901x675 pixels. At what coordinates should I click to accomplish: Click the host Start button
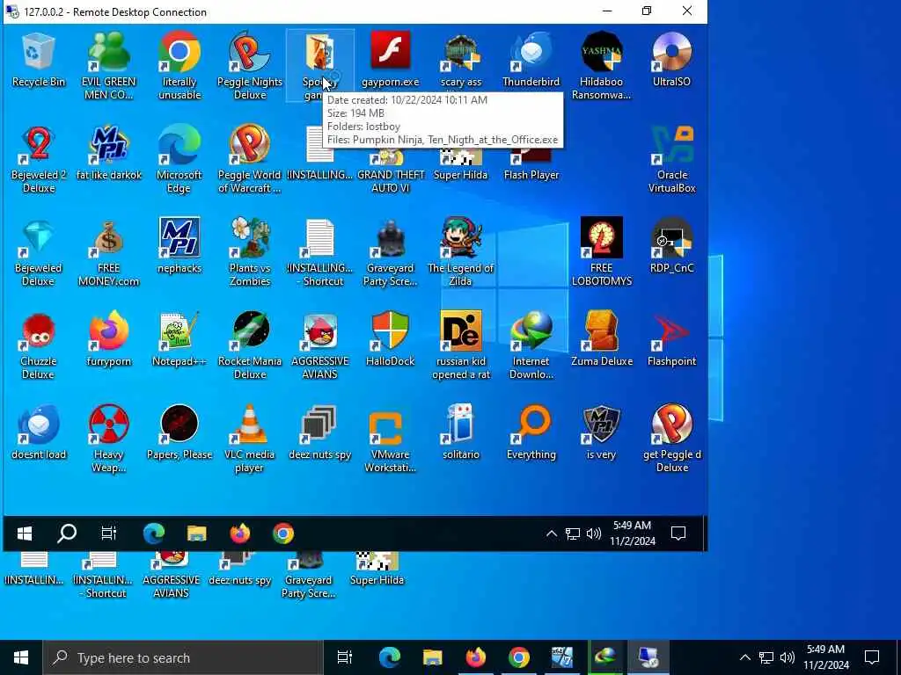pos(21,657)
